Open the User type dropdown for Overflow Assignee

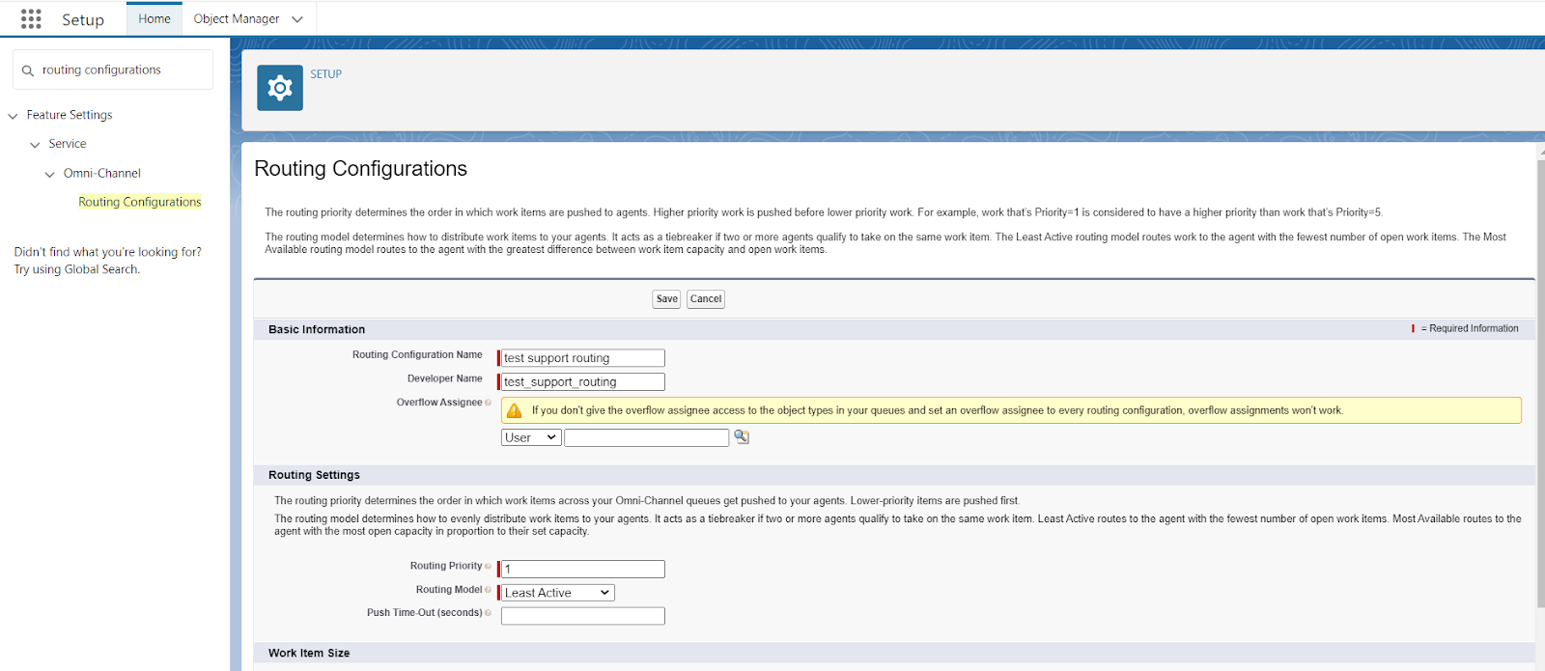click(531, 437)
